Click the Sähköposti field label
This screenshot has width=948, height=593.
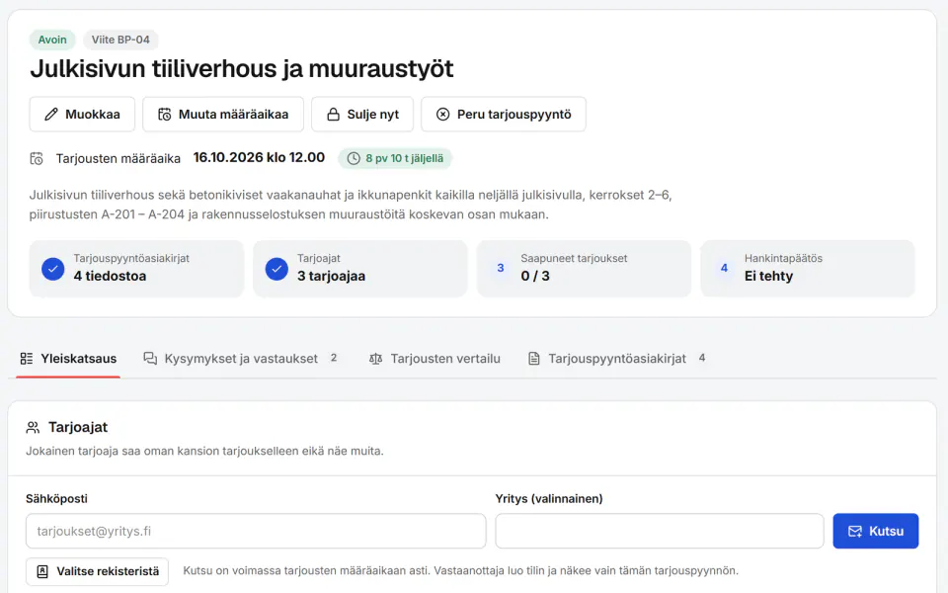pos(57,498)
